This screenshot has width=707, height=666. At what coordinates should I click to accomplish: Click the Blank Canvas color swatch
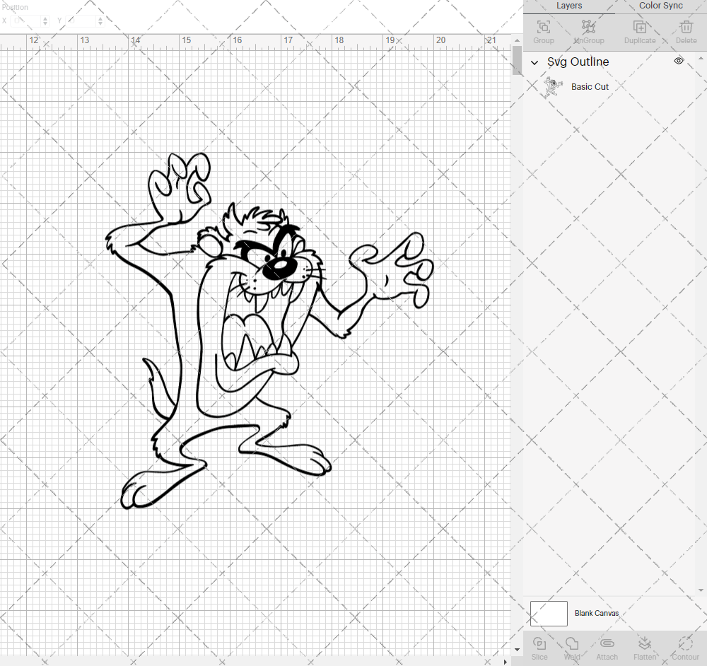click(549, 613)
